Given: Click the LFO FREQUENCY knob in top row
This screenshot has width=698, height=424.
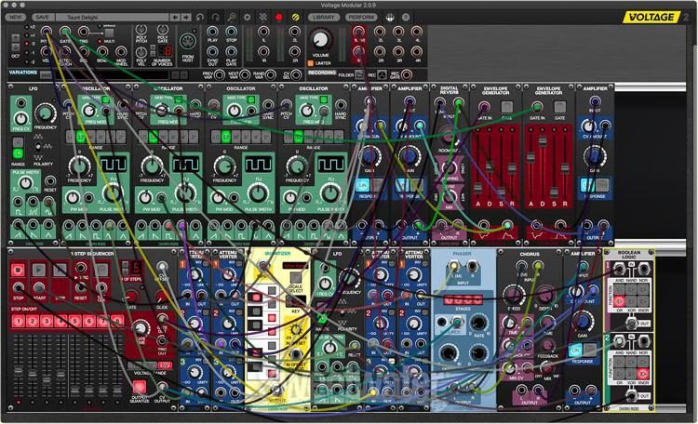Looking at the screenshot, I should [45, 113].
